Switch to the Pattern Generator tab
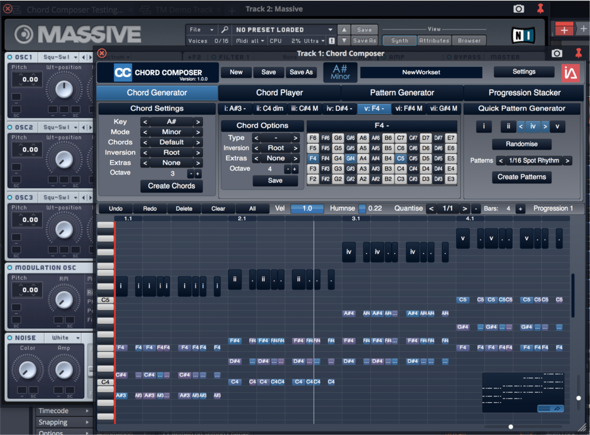Screen dimensions: 590x435 coord(402,92)
